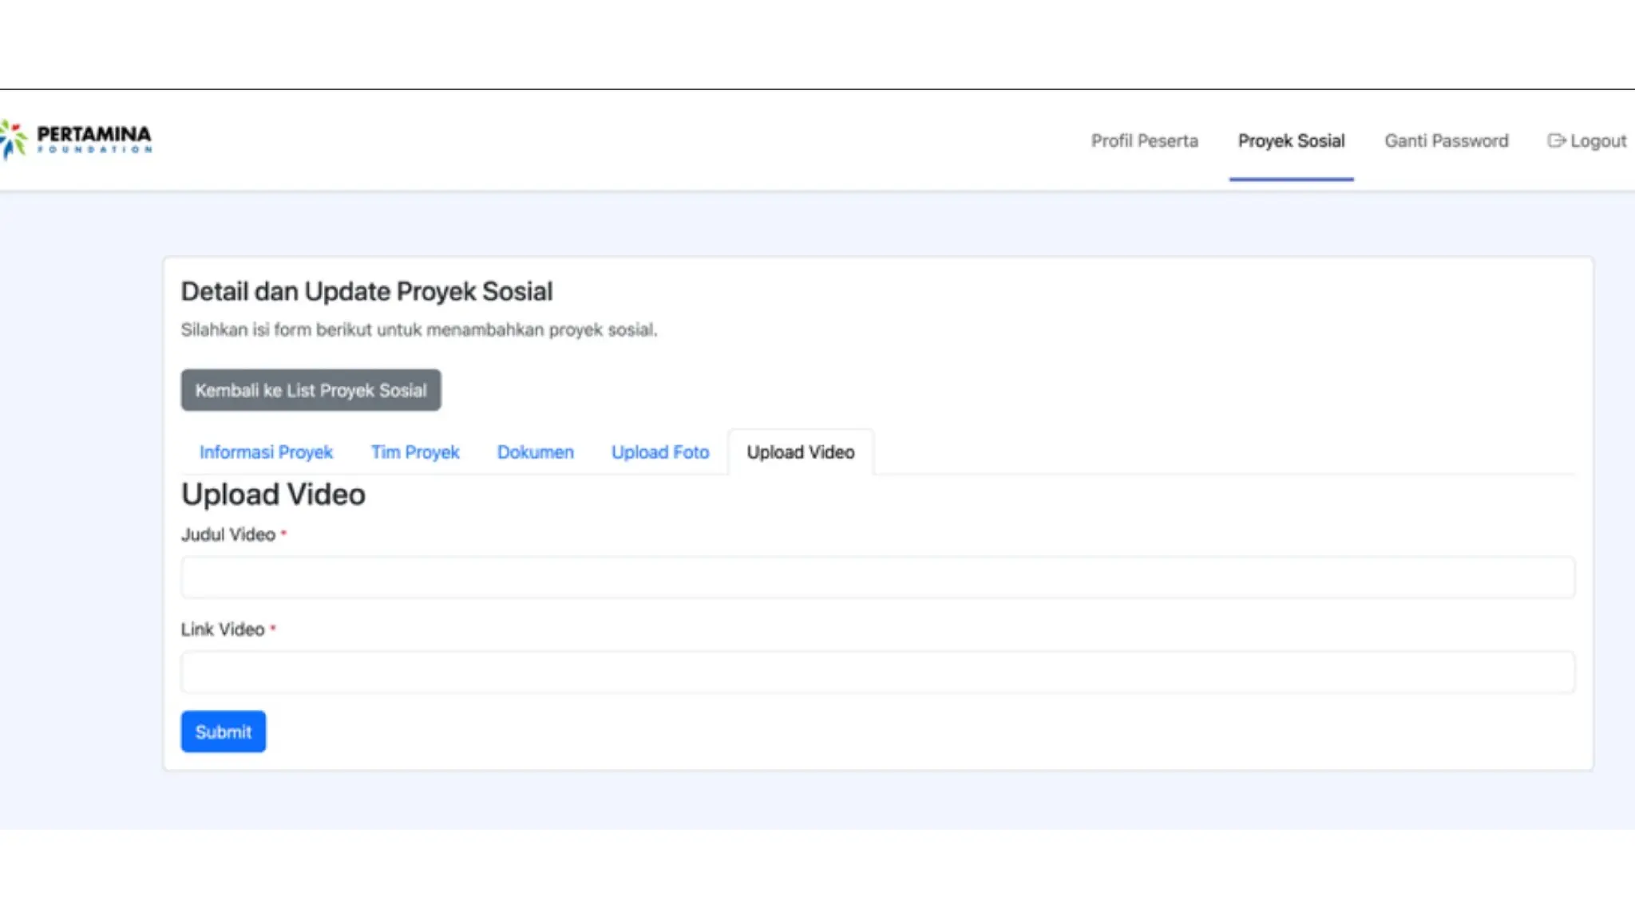Go to Ganti Password page
Image resolution: width=1635 pixels, height=919 pixels.
[x=1446, y=140]
